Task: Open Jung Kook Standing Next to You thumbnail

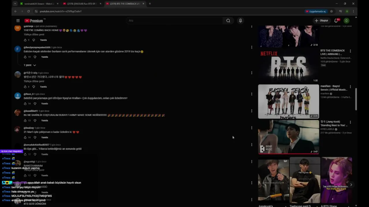Action: tap(288, 137)
